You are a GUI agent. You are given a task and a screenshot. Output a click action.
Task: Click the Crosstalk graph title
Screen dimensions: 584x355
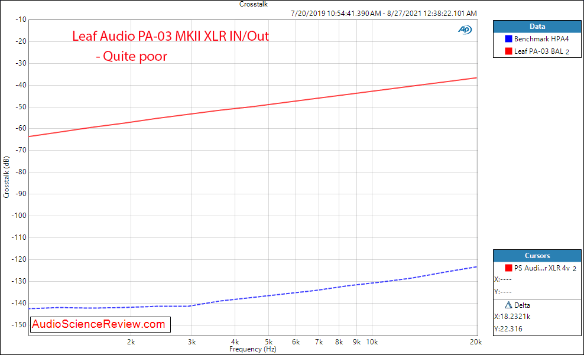253,4
